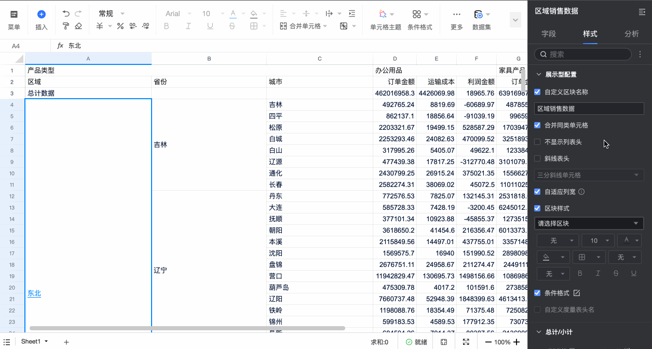652x349 pixels.
Task: Switch to the 分析 tab
Action: [632, 34]
